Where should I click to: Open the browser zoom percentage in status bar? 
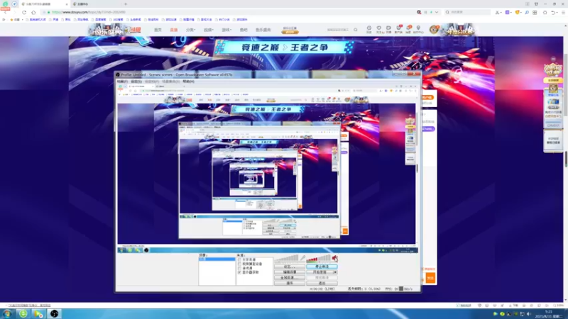[560, 306]
